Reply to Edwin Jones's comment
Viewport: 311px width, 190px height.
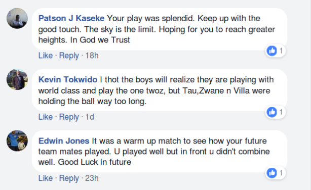tap(69, 178)
